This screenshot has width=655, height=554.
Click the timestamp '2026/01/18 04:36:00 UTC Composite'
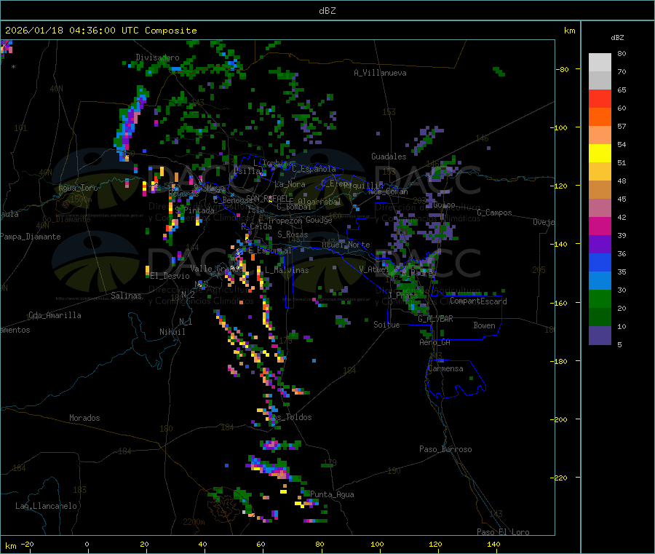(x=100, y=31)
